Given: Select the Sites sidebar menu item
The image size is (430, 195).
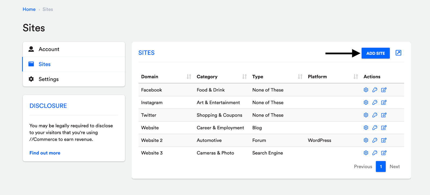Looking at the screenshot, I should click(45, 64).
